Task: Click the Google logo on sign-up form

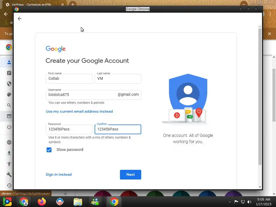Action: pyautogui.click(x=56, y=49)
